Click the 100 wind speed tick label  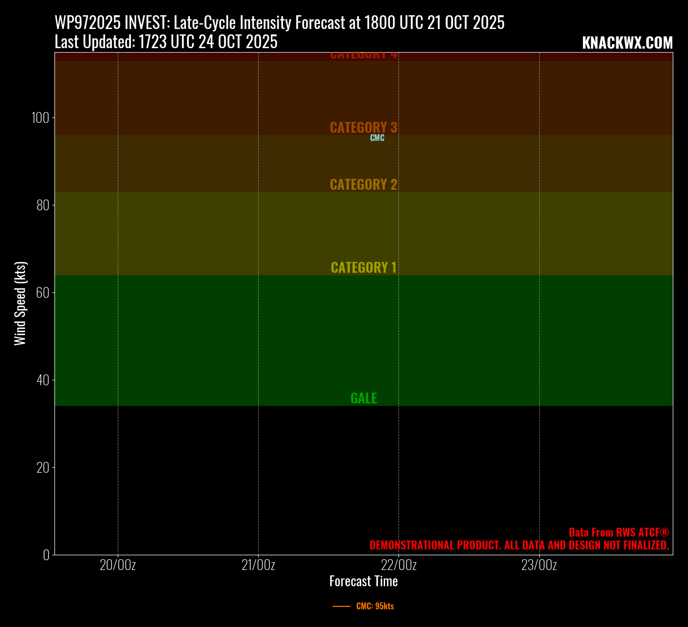point(40,118)
